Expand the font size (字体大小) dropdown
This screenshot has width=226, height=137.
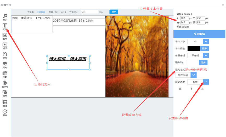coord(206,41)
